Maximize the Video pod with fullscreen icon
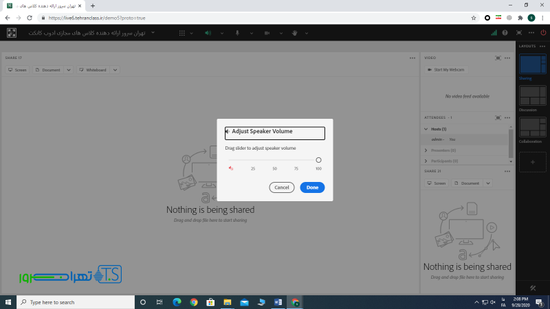Screen dimensions: 550x309 (x=498, y=58)
